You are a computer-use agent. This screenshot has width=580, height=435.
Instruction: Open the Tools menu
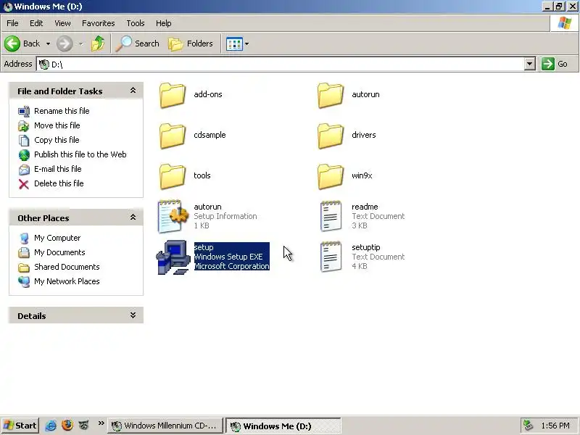point(136,23)
